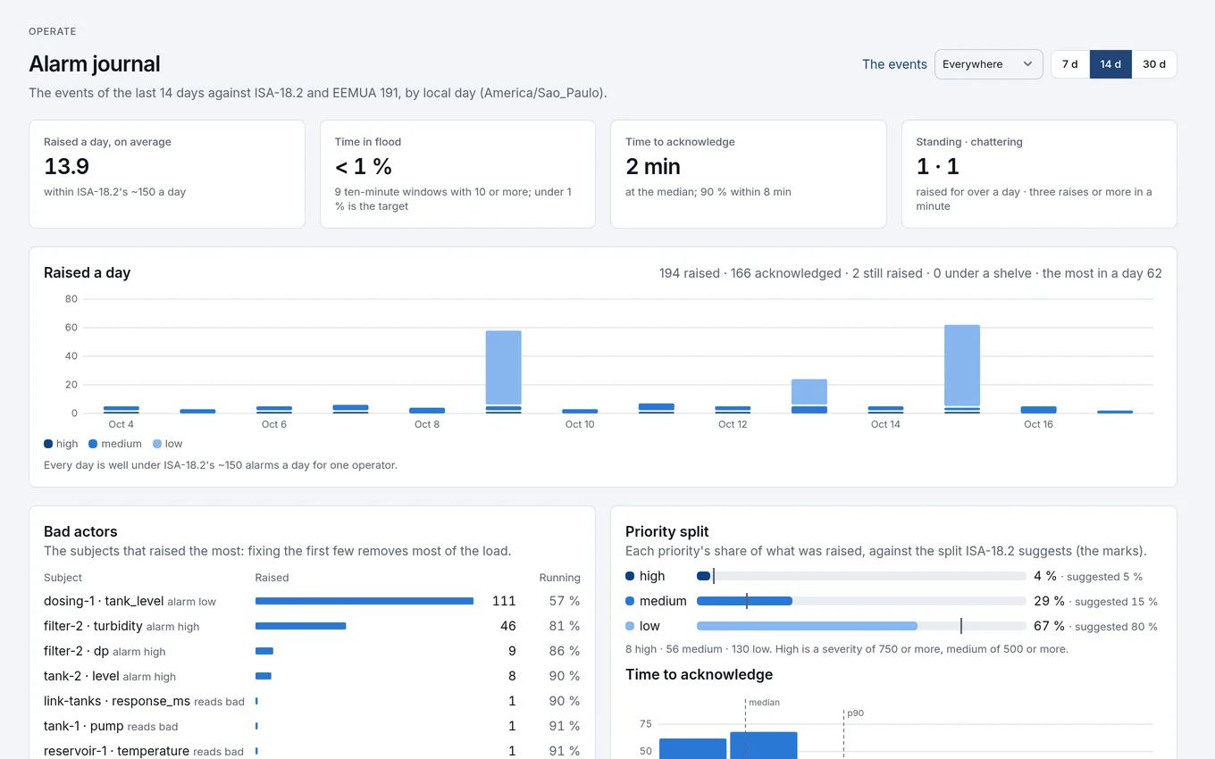The width and height of the screenshot is (1215, 759).
Task: Click the tallest bar for Oct 15
Action: [x=962, y=365]
